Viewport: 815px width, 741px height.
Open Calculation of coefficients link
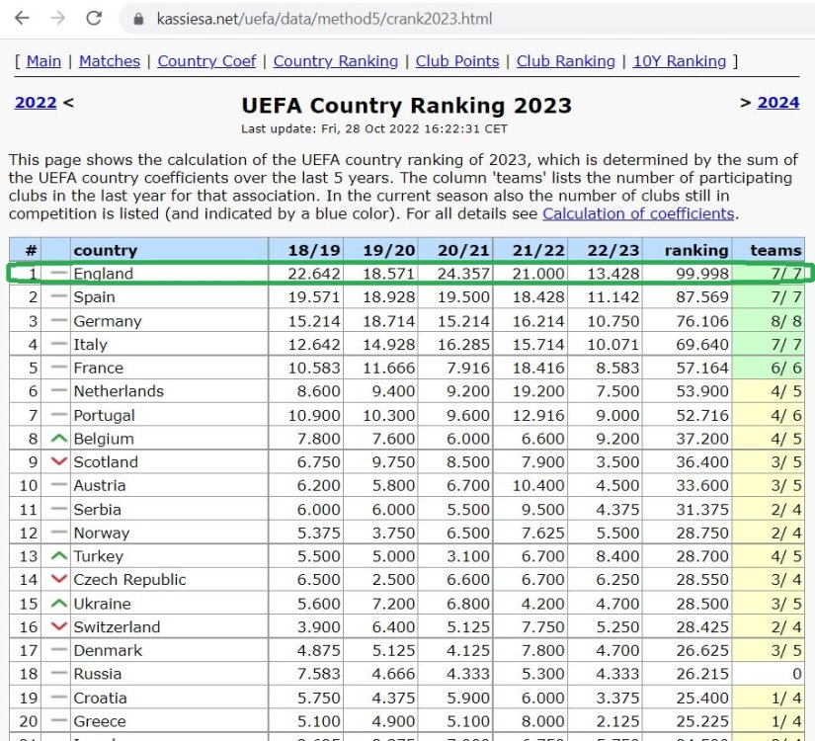point(638,213)
